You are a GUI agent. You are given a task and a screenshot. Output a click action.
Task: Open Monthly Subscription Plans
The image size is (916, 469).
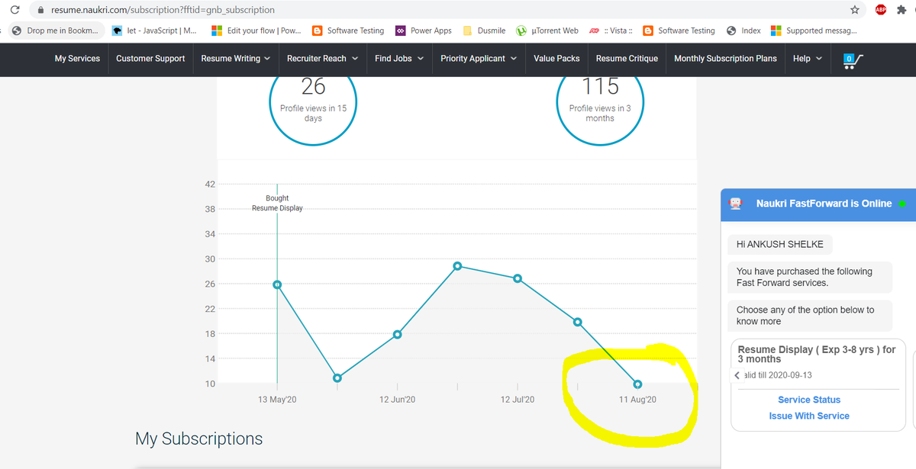point(725,59)
